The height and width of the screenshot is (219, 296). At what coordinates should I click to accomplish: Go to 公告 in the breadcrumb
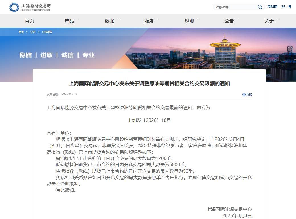point(33,32)
